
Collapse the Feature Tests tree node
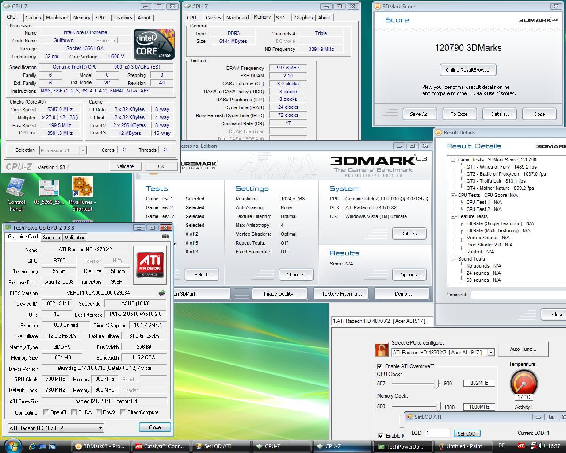coord(453,216)
